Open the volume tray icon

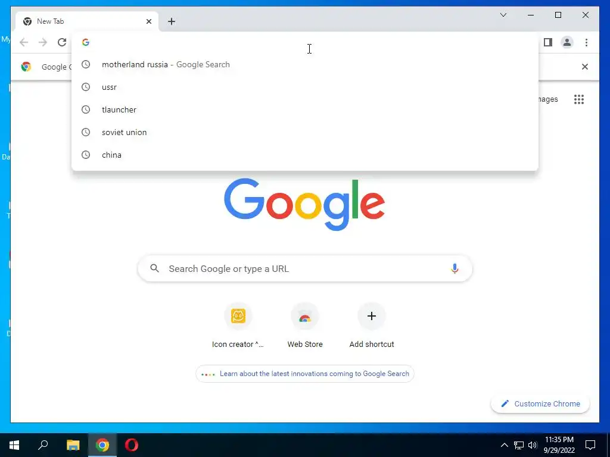pos(533,445)
